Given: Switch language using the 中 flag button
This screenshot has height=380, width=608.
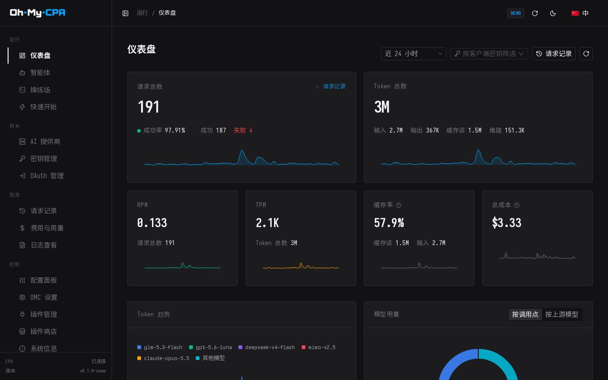Looking at the screenshot, I should tap(580, 13).
